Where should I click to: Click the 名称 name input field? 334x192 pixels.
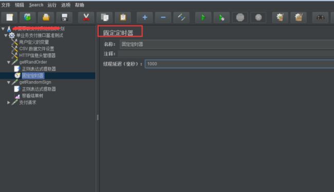click(x=227, y=44)
